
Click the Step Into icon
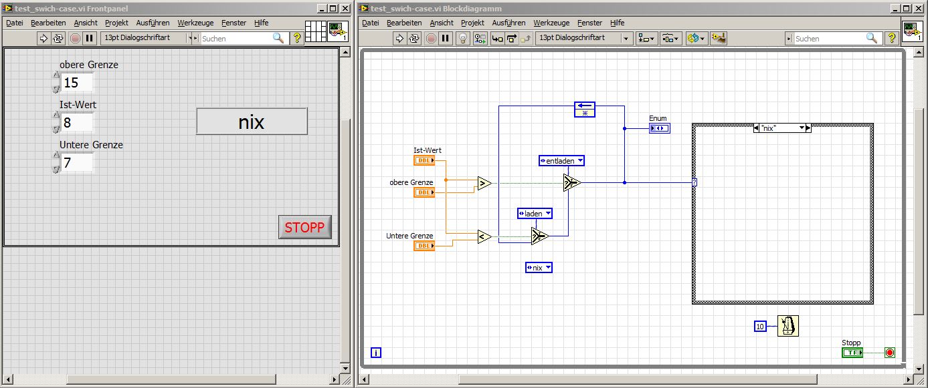point(497,39)
